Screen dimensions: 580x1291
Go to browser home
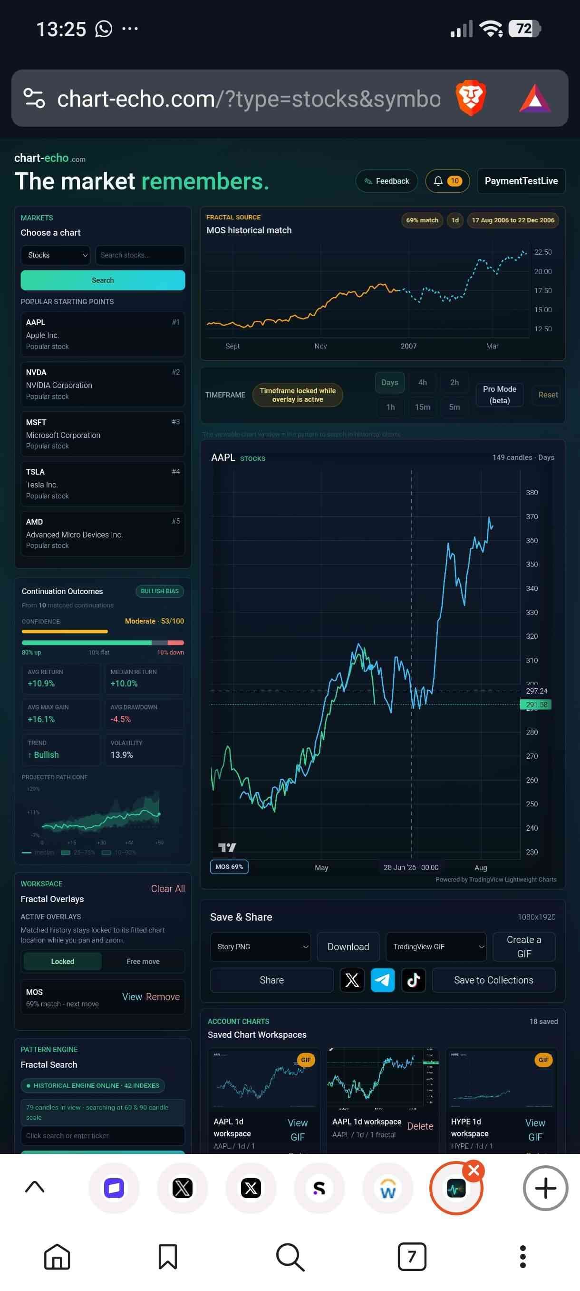pos(57,1256)
